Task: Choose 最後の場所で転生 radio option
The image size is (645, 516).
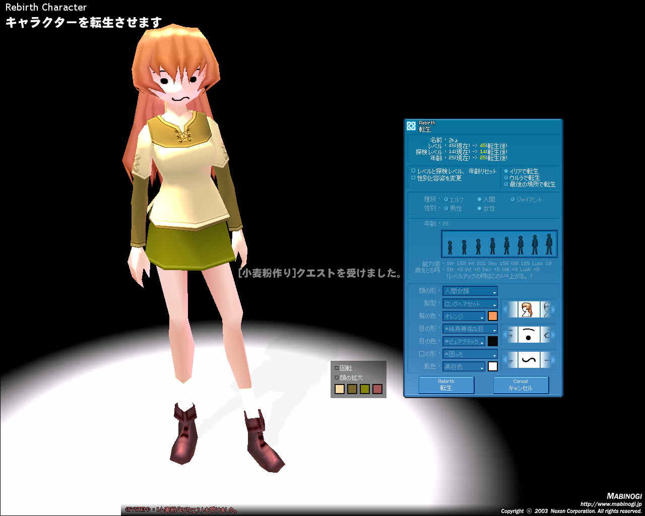Action: pos(506,184)
